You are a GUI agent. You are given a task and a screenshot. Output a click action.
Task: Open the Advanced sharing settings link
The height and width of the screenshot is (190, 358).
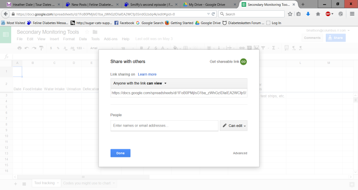click(x=240, y=153)
